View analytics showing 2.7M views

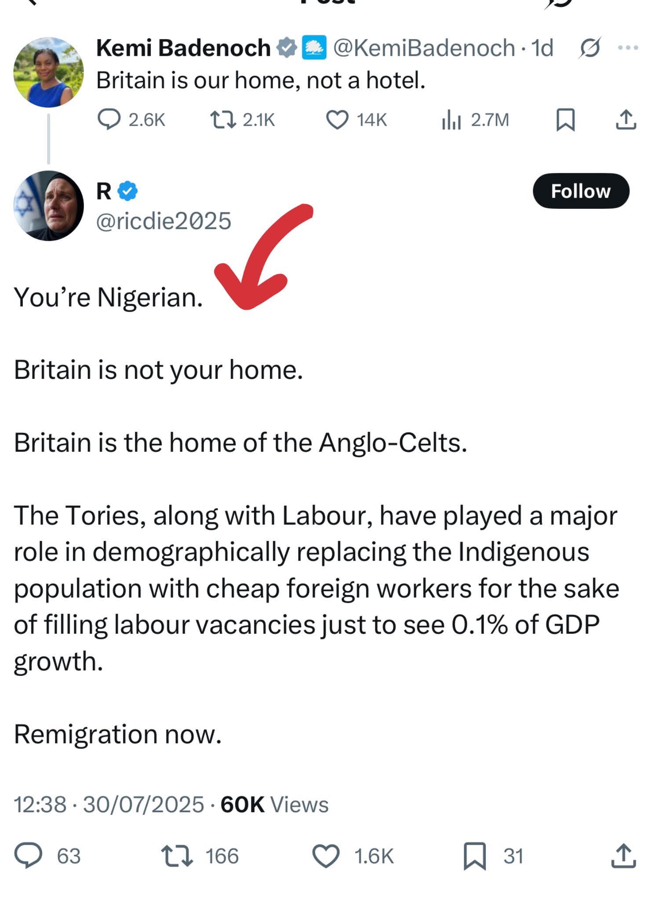(451, 120)
